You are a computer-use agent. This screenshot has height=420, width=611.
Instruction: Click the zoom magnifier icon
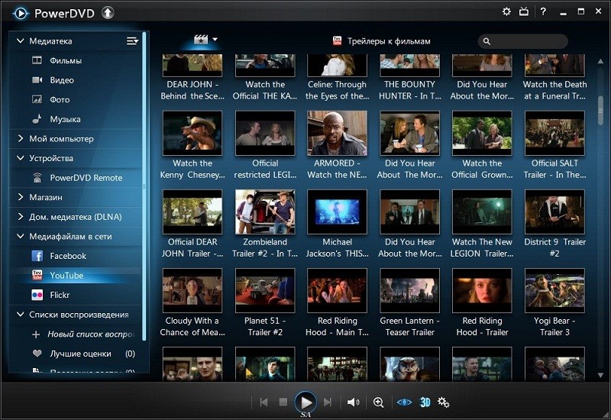(378, 402)
